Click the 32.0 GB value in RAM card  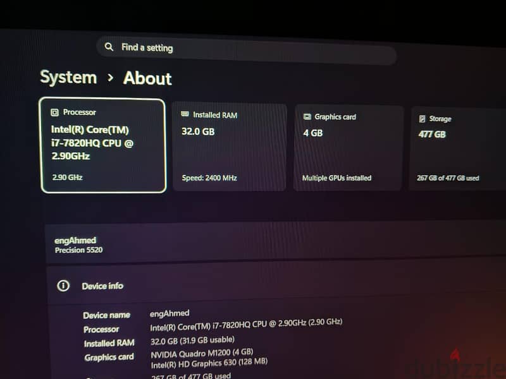(x=198, y=131)
